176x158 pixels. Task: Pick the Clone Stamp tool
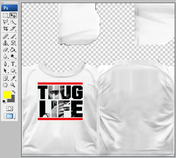[x=5, y=43]
